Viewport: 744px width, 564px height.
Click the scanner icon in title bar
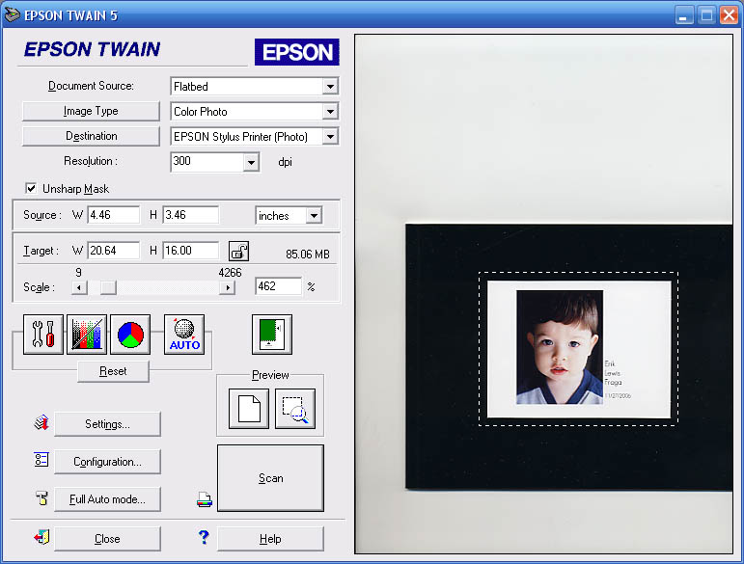pyautogui.click(x=12, y=14)
